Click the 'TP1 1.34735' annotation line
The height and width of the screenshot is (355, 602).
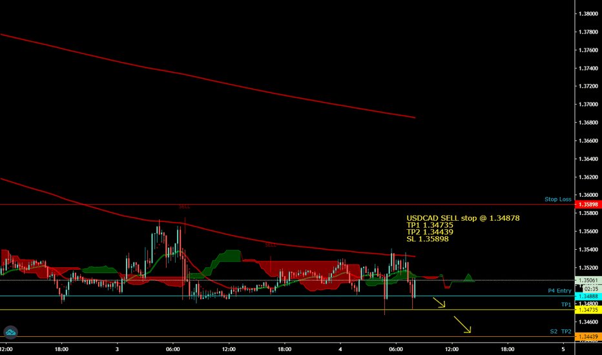tap(430, 225)
